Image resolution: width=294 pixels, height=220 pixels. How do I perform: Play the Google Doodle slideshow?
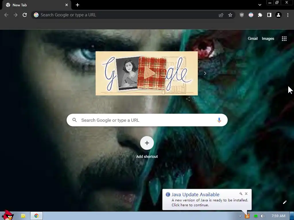pos(149,73)
